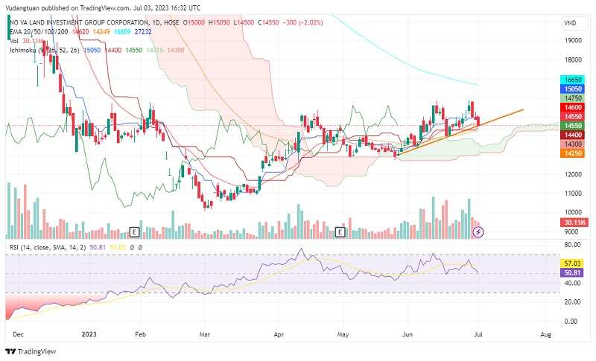596x361 pixels.
Task: Click the Vol indicator legend label
Action: point(14,41)
